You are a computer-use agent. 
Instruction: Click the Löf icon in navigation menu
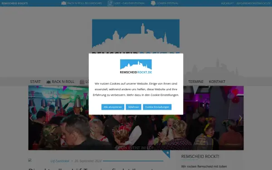(x=82, y=82)
